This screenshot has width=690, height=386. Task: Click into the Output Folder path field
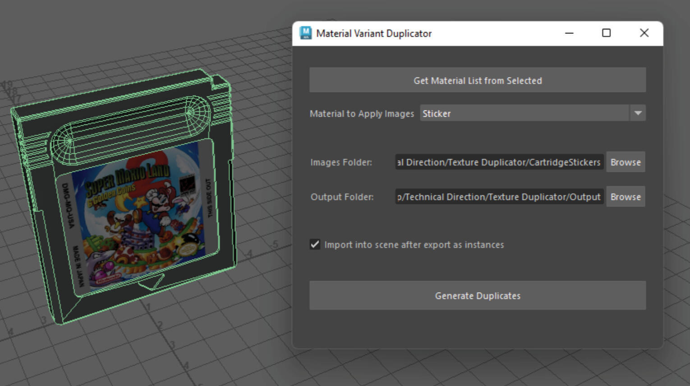pyautogui.click(x=499, y=197)
